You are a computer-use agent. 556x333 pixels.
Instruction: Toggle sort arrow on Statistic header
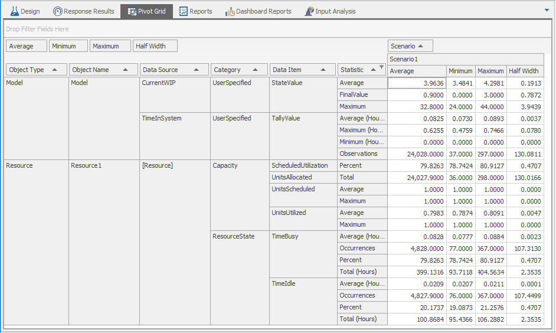[x=373, y=70]
